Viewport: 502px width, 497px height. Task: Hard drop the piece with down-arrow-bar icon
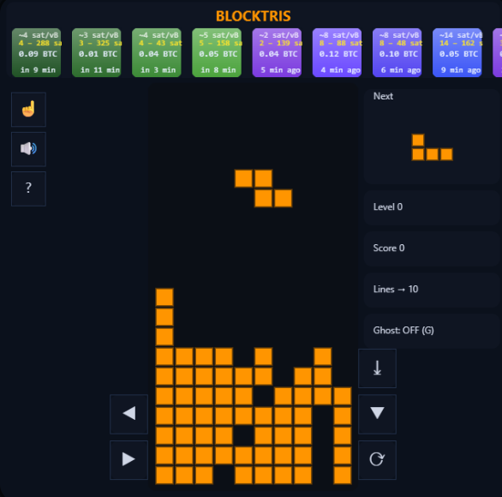(377, 368)
